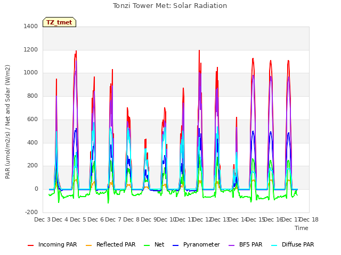Click the Dec 8 x-axis tick label
Viewport: 341px width, 255px height.
click(x=131, y=219)
